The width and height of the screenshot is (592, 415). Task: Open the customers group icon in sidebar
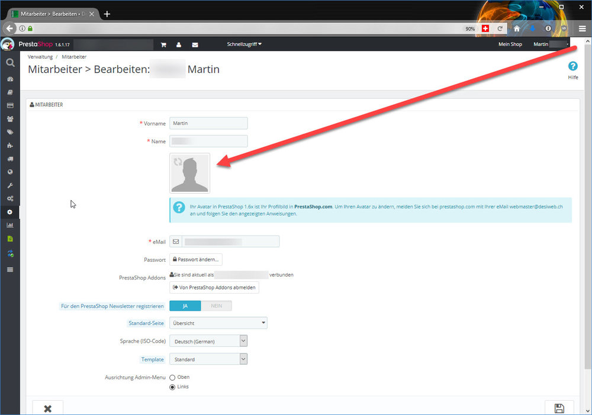(x=10, y=118)
